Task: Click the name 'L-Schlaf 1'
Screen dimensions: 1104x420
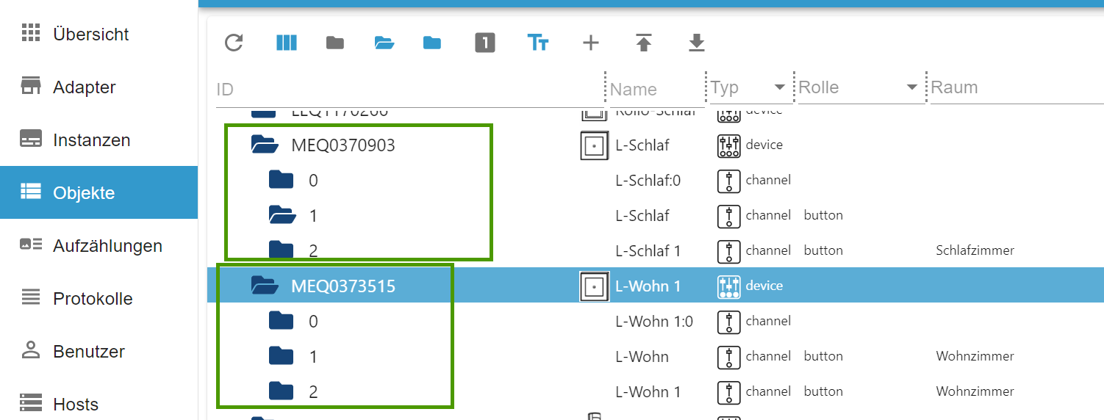Action: coord(648,251)
